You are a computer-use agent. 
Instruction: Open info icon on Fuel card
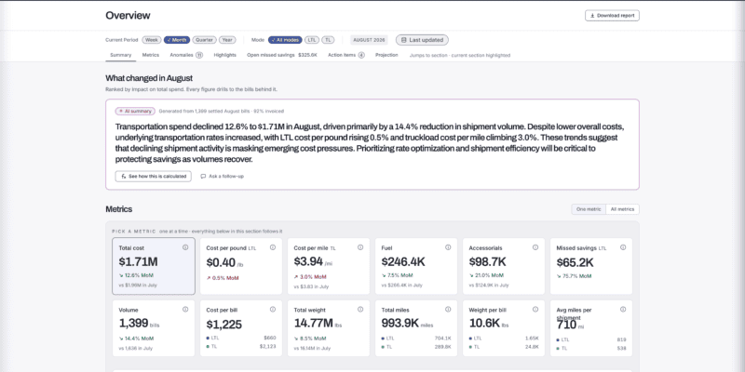pyautogui.click(x=448, y=247)
